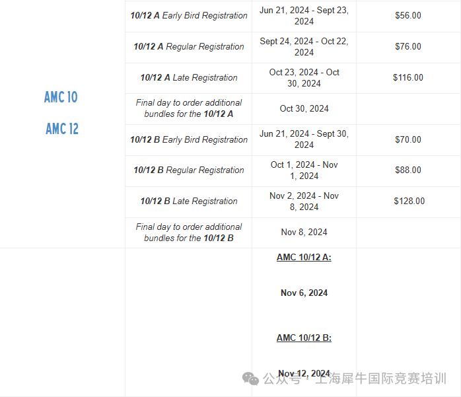
Task: Click the Nov 8, 2024 final bundle date
Action: [x=304, y=233]
